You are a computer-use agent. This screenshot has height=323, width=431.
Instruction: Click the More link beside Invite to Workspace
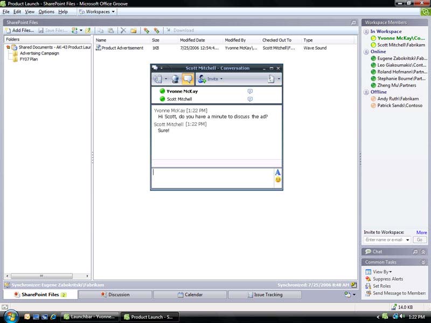point(421,233)
